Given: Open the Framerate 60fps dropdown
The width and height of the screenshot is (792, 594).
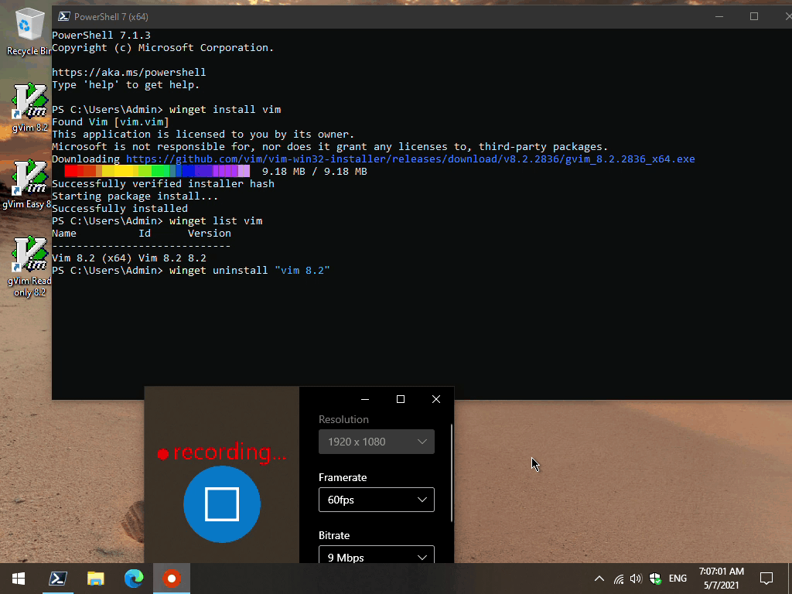Looking at the screenshot, I should pos(377,500).
